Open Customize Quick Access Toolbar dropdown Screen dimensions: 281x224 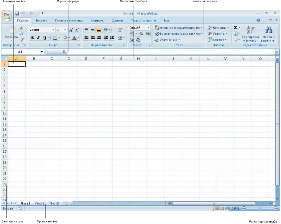click(42, 13)
